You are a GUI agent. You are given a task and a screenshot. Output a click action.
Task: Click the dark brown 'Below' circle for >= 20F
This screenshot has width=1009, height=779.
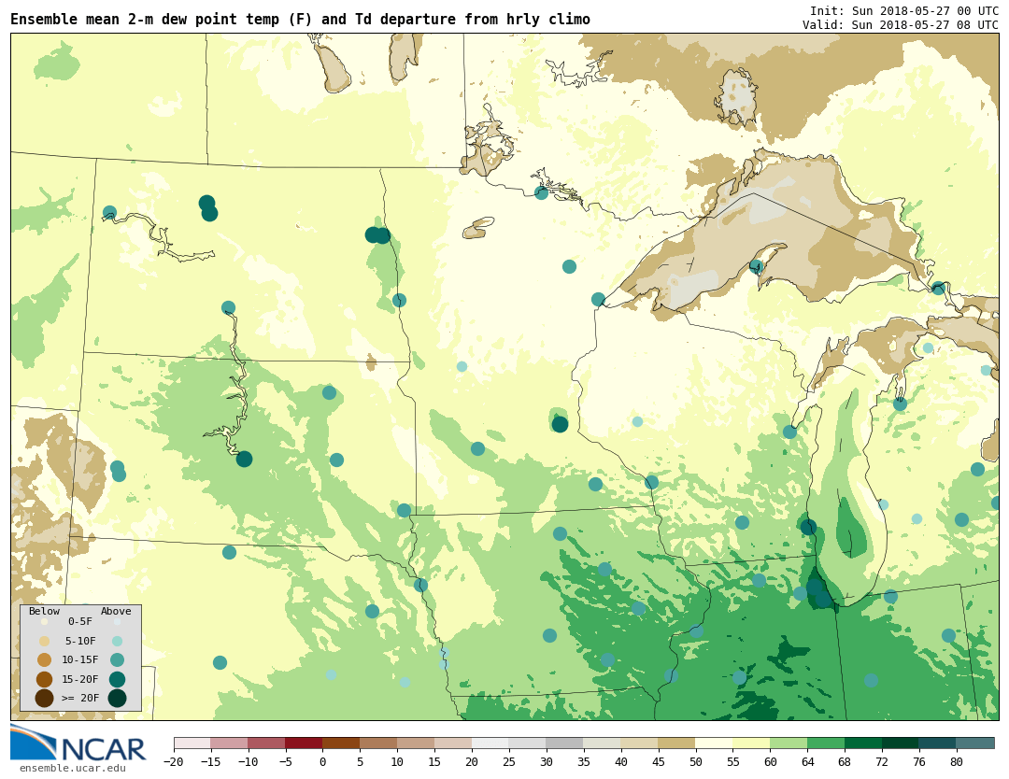point(45,698)
